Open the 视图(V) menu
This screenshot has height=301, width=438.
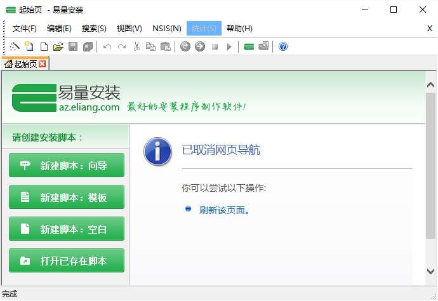(129, 28)
